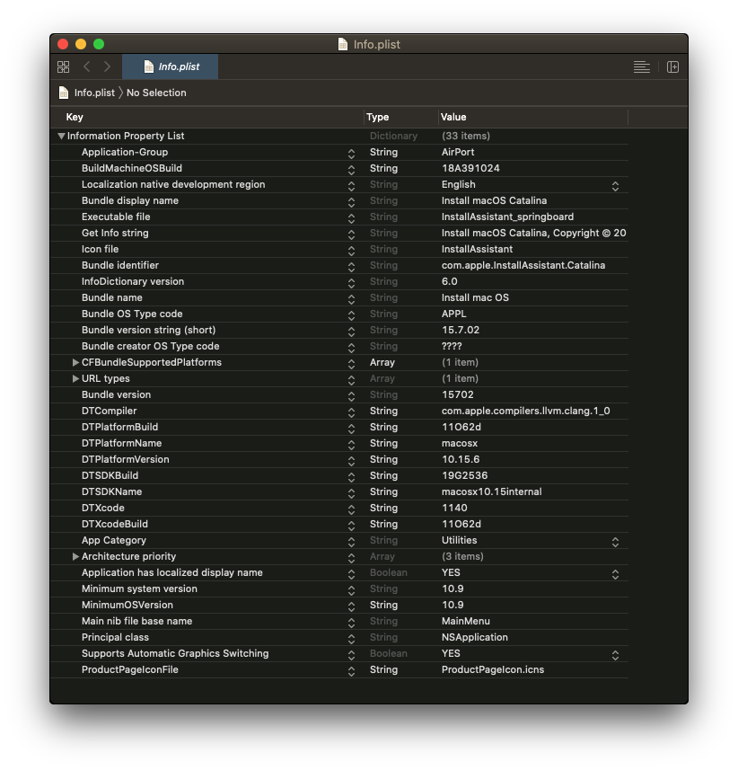Select the DTPlatformName key
The height and width of the screenshot is (770, 738).
pos(122,444)
